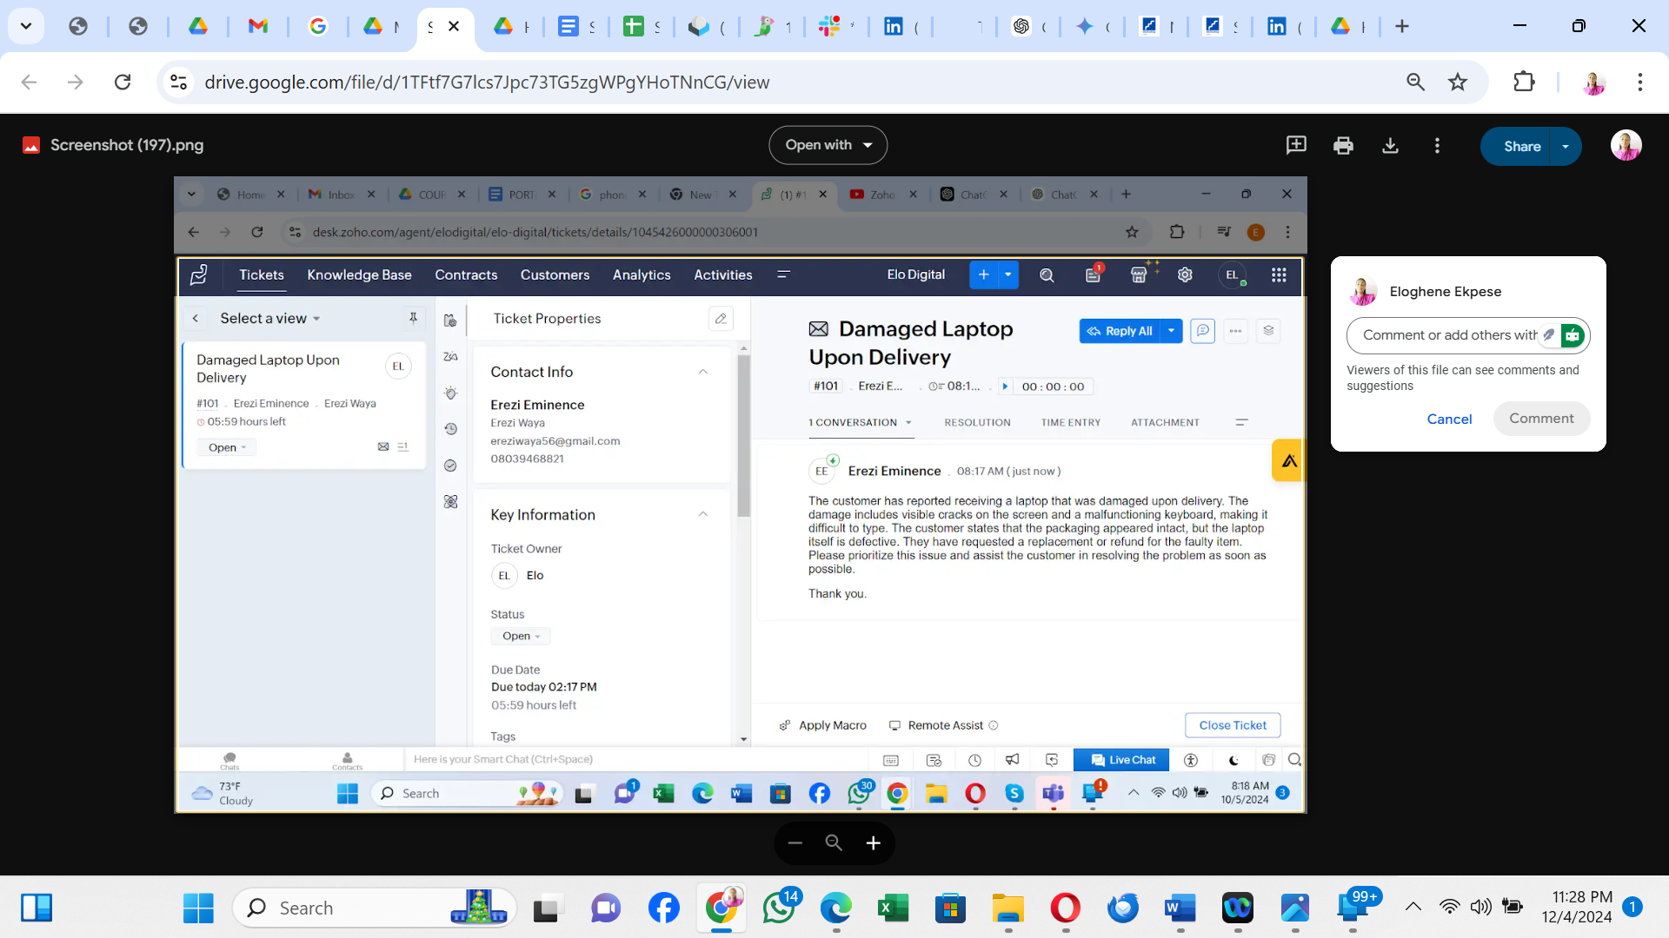Open the Google account avatar in Drive

click(1626, 145)
